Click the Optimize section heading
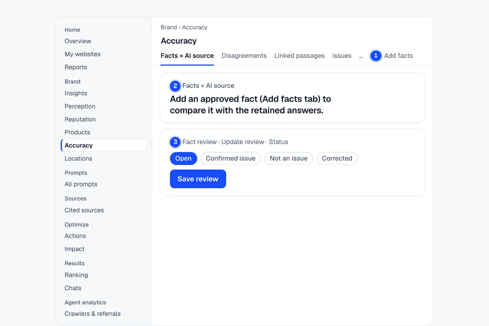Screen dimensions: 489x326 (76, 225)
